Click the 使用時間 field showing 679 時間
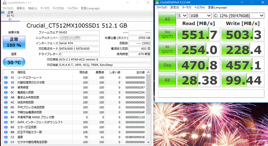The height and width of the screenshot is (146, 268). 140,54
